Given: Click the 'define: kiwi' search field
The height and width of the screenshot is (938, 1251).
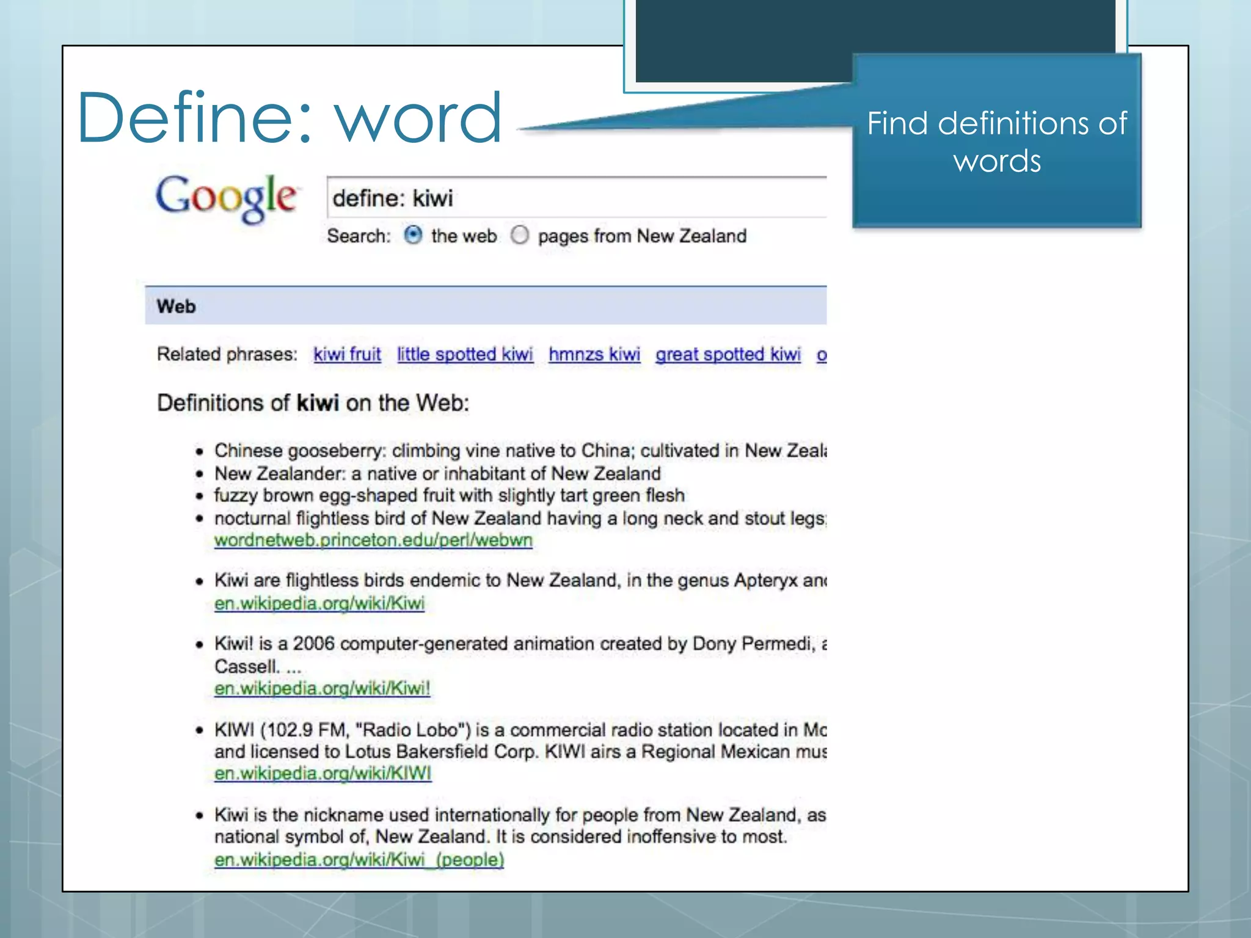Looking at the screenshot, I should [577, 198].
